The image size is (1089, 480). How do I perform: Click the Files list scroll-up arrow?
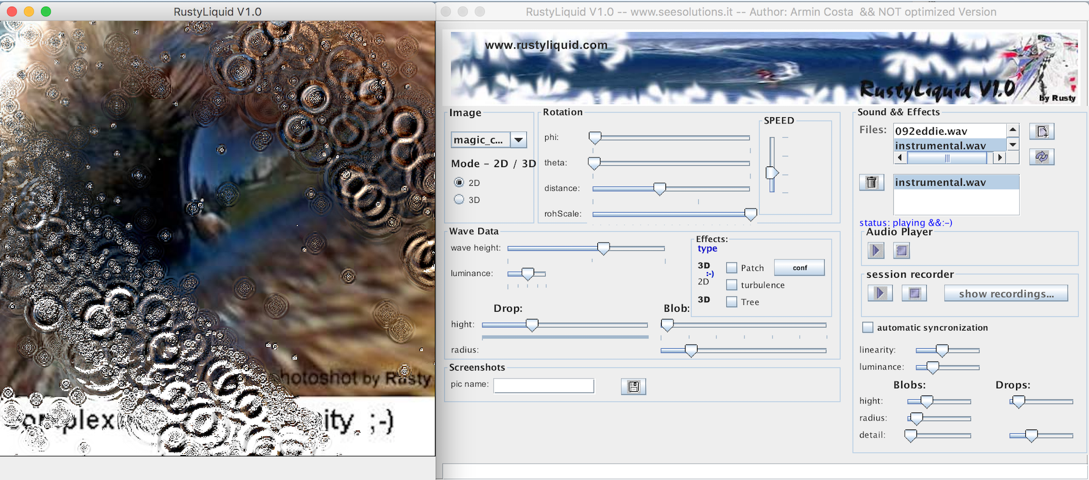[x=1012, y=130]
